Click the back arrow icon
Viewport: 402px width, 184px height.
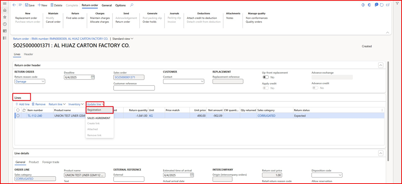[x=14, y=5]
